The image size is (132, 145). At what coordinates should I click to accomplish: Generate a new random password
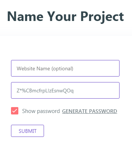point(89,111)
